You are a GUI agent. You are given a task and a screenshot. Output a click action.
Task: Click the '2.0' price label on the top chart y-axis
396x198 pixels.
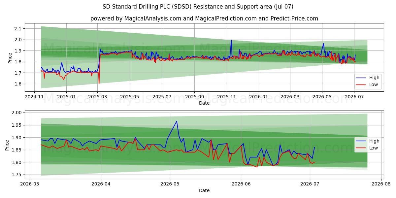click(x=18, y=40)
